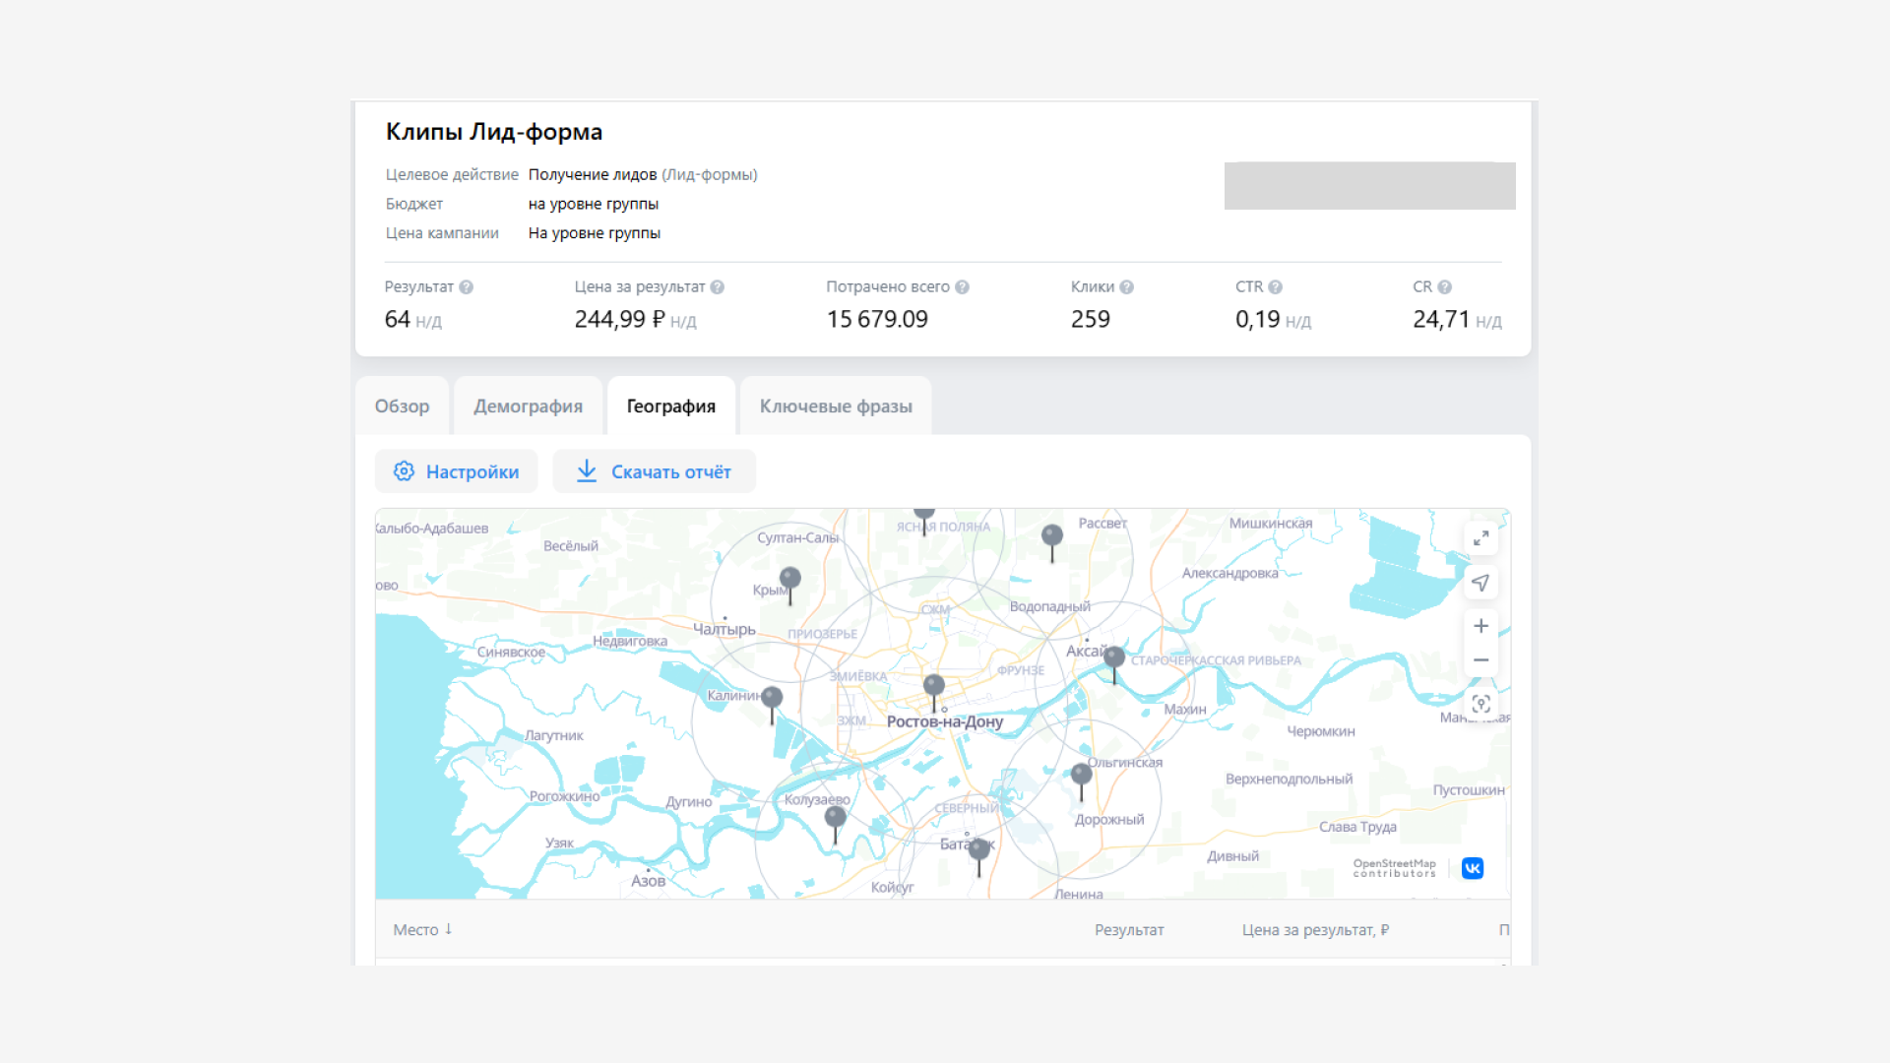This screenshot has width=1890, height=1063.
Task: Open help icon next to CTR
Action: tap(1276, 287)
